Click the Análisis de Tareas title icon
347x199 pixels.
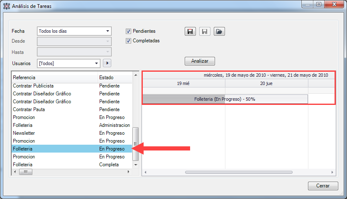pos(7,6)
